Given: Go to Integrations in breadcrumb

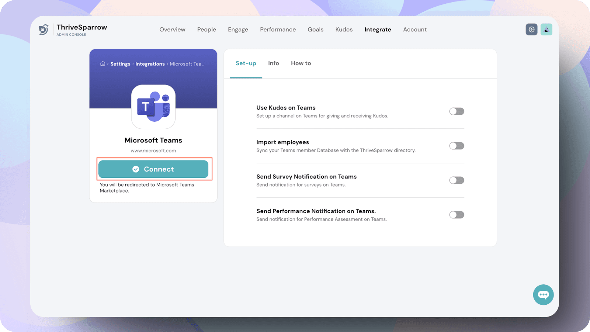Looking at the screenshot, I should pyautogui.click(x=150, y=64).
